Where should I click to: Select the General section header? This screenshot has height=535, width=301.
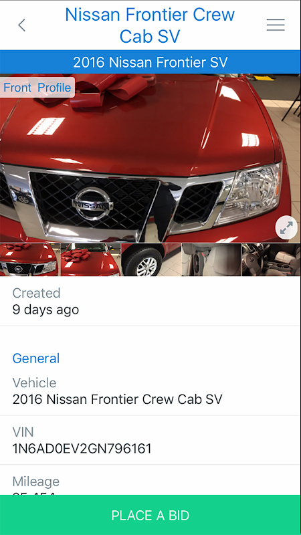coord(36,358)
